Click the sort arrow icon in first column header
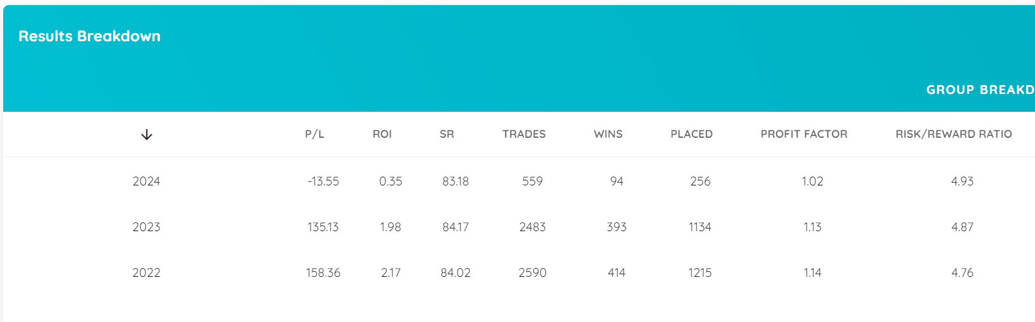The width and height of the screenshot is (1035, 322). click(146, 135)
